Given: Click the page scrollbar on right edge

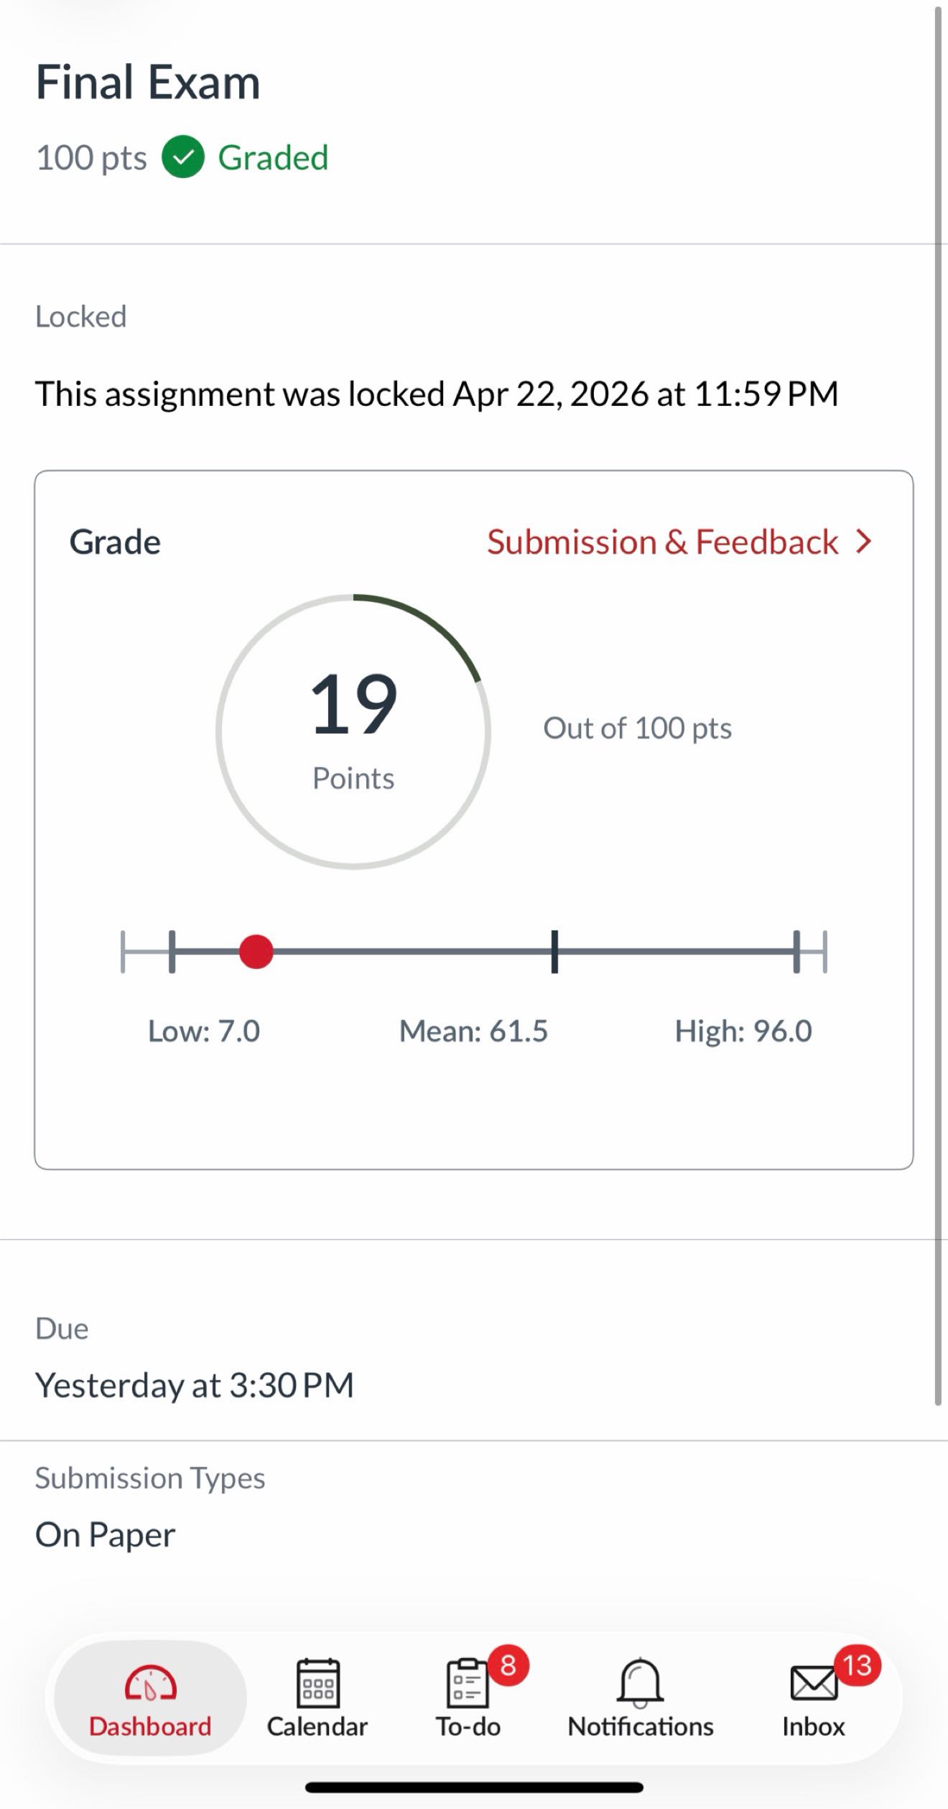Looking at the screenshot, I should coord(938,704).
